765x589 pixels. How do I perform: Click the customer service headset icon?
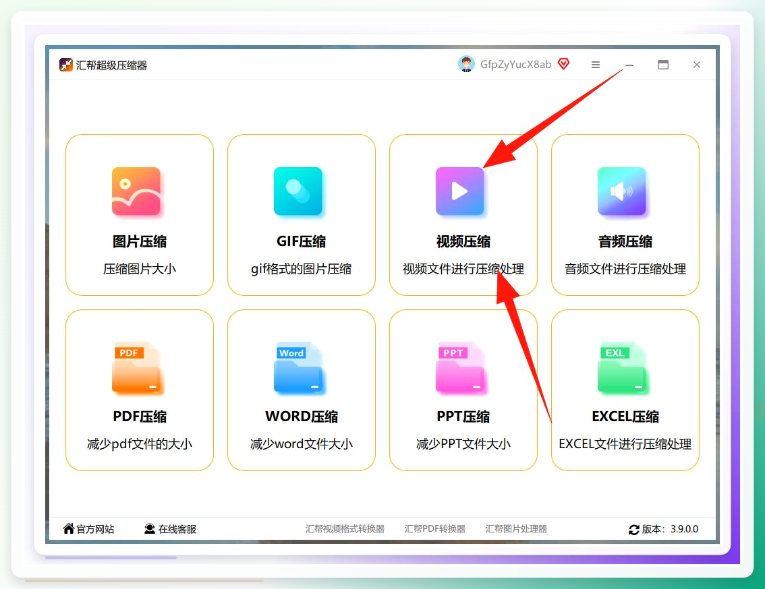click(x=150, y=528)
